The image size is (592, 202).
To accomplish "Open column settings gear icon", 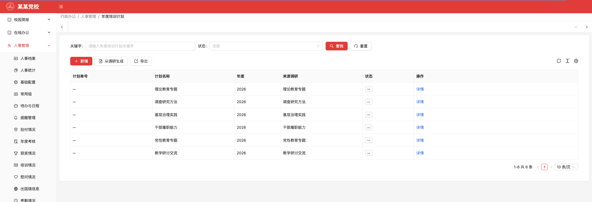I will coord(576,61).
